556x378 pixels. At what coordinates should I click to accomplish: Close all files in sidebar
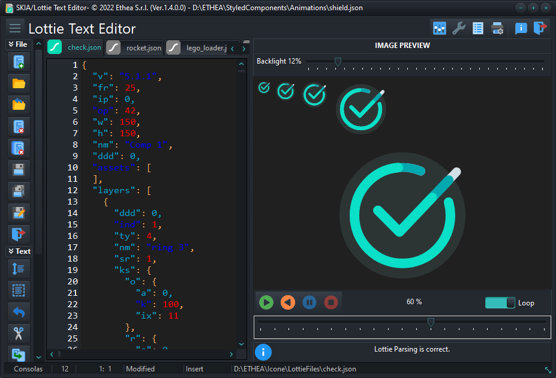click(x=19, y=148)
